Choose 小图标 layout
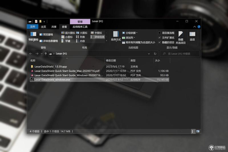Screen dimensions: 228x152 pyautogui.click(x=67, y=37)
